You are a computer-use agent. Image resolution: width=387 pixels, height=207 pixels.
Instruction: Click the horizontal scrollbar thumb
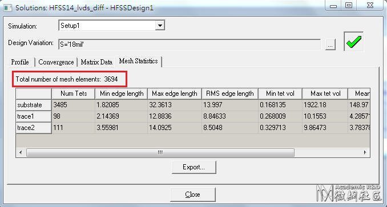tap(160, 152)
